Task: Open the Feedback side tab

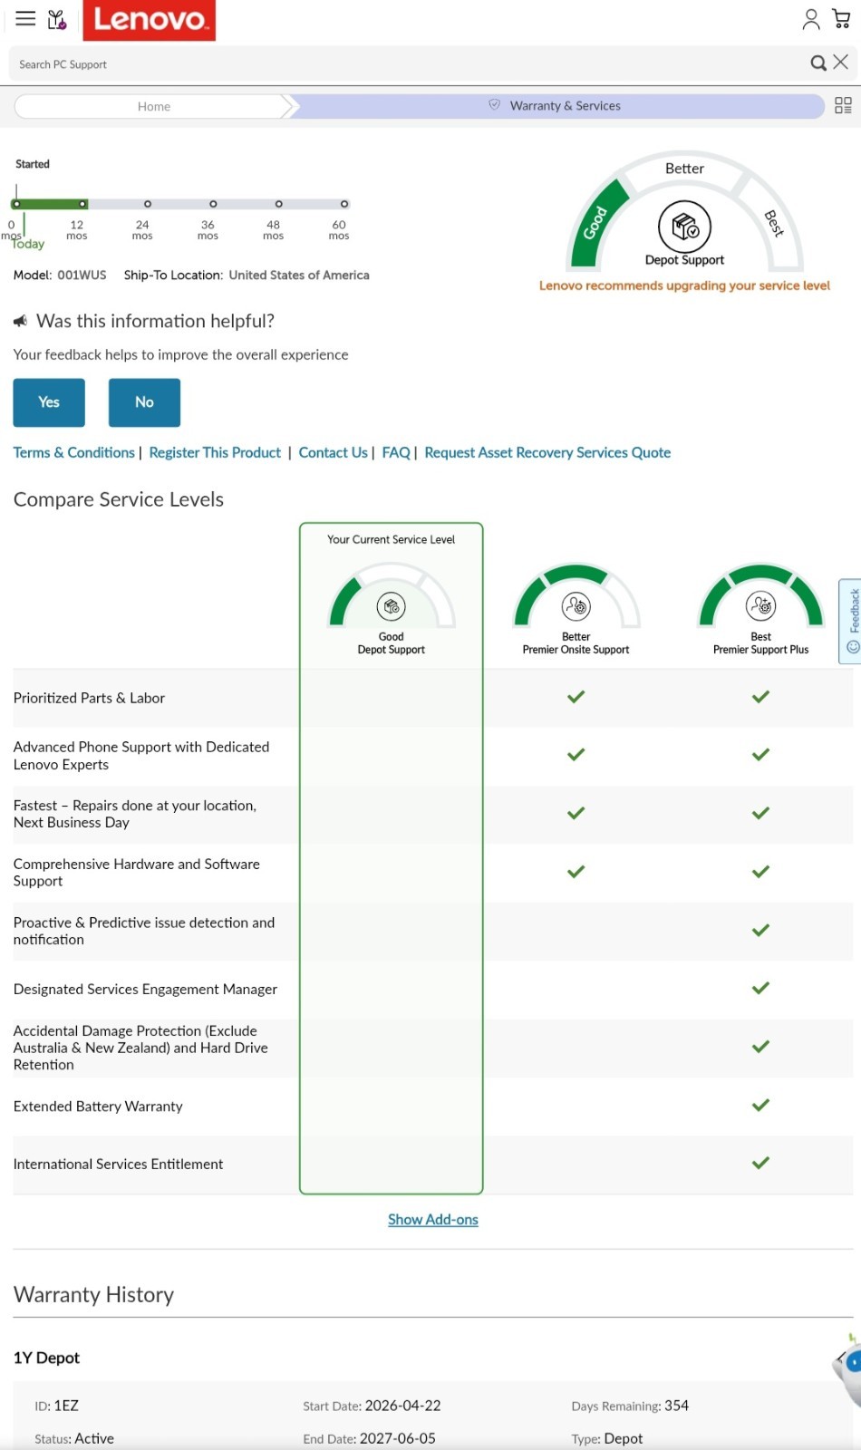Action: tap(851, 622)
